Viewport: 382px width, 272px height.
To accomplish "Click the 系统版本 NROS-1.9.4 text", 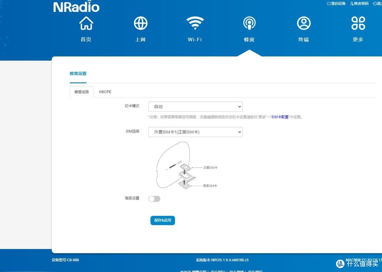I will (222, 260).
